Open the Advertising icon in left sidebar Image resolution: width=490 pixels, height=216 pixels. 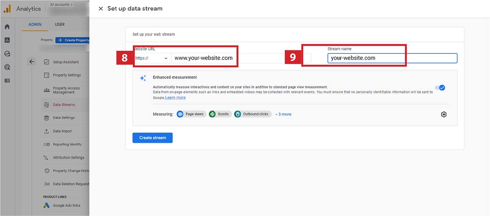(x=7, y=67)
